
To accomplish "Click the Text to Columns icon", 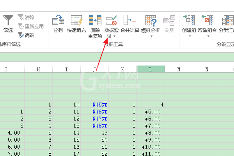I will [58, 20].
